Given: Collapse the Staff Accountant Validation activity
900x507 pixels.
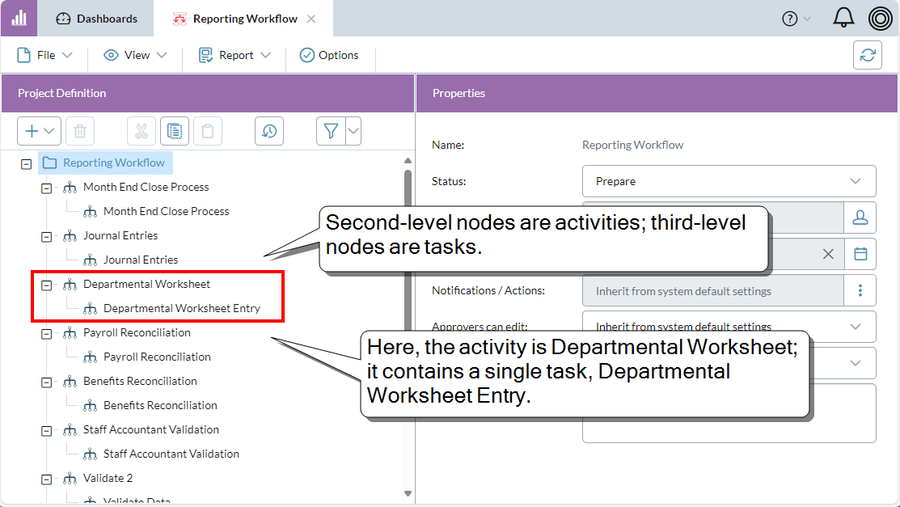Looking at the screenshot, I should tap(46, 431).
